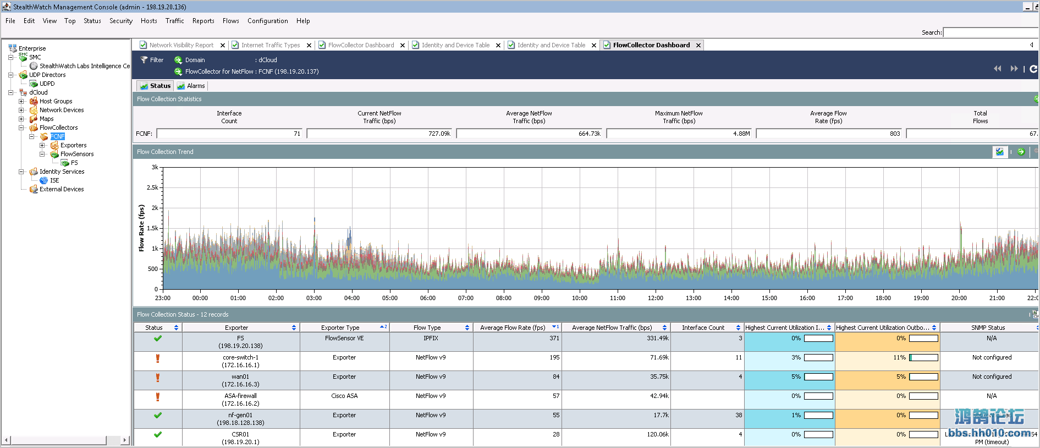Click the tab list scroll arrow at right
The width and height of the screenshot is (1040, 448).
[x=1031, y=45]
